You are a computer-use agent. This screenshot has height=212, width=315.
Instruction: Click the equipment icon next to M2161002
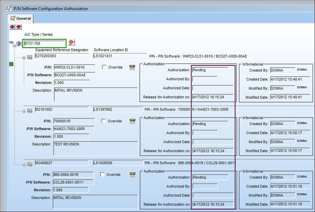pos(30,111)
